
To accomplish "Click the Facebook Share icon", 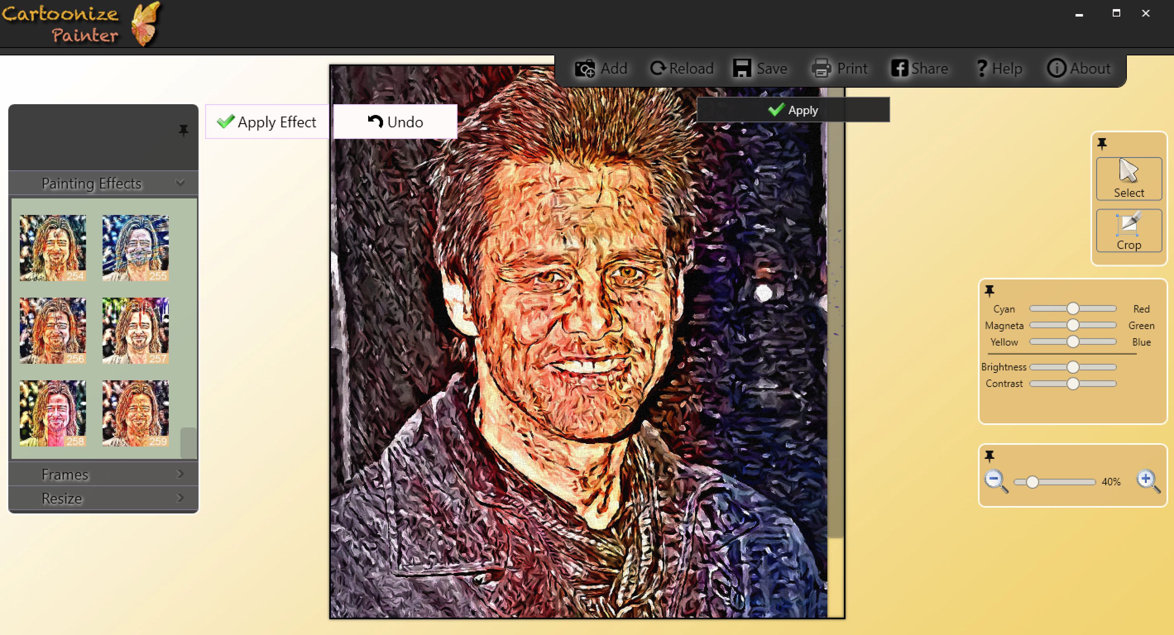I will click(x=899, y=69).
